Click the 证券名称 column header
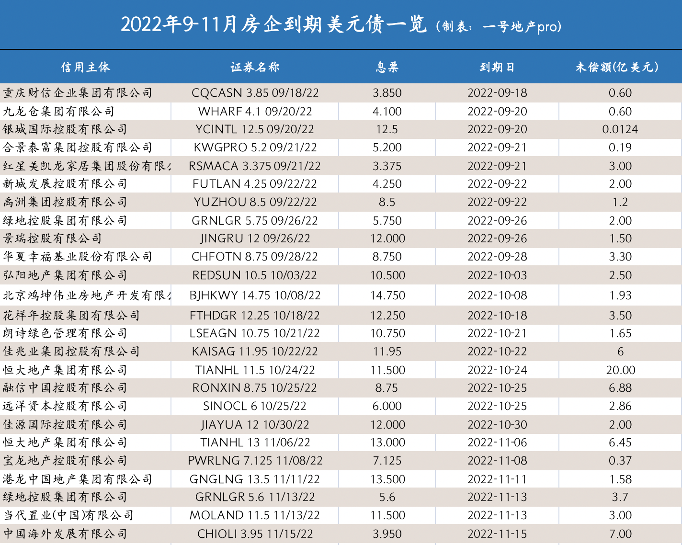The width and height of the screenshot is (682, 545). click(255, 68)
